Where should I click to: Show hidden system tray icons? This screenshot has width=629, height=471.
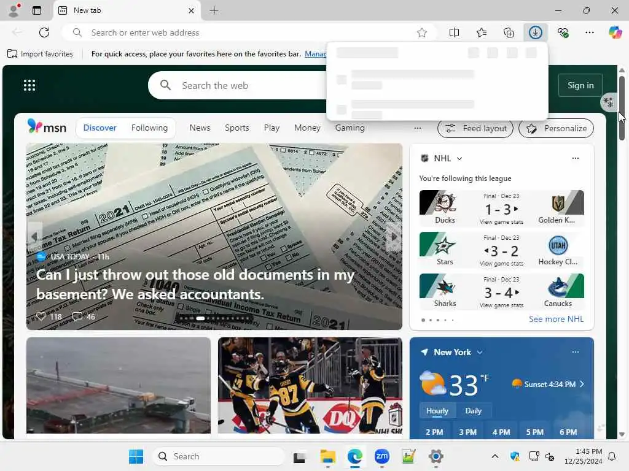pos(495,456)
